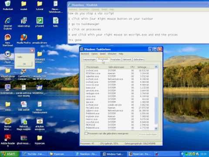The height and width of the screenshot is (157, 209).
Task: Select the Sysinternals desktop icon
Action: click(7, 89)
